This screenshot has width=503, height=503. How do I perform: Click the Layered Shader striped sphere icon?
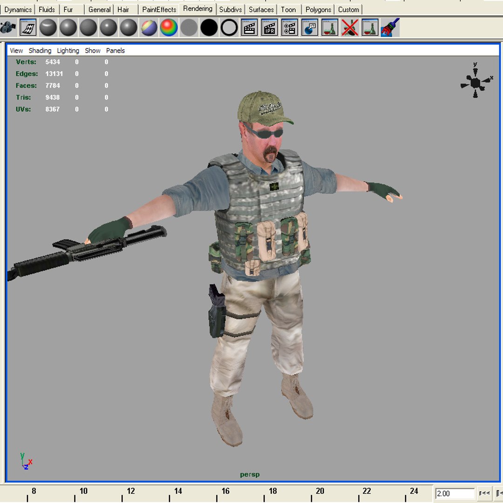(x=149, y=27)
